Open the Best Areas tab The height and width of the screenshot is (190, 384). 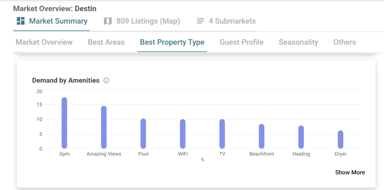pyautogui.click(x=106, y=42)
